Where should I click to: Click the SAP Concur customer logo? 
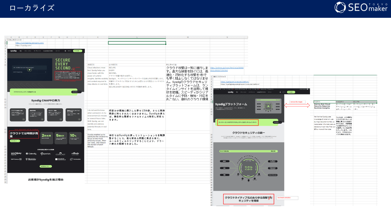click(16, 159)
